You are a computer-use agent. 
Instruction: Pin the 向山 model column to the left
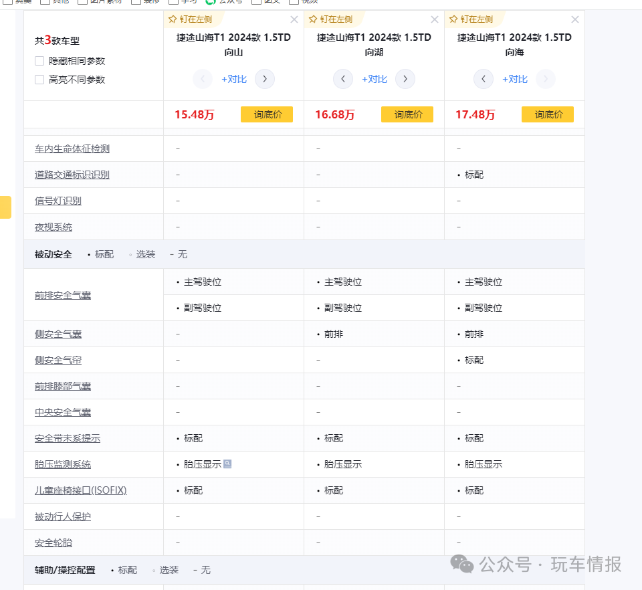[191, 19]
